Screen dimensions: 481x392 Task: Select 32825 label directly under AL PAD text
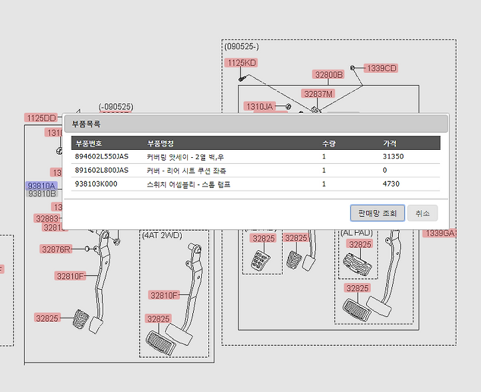tap(360, 244)
